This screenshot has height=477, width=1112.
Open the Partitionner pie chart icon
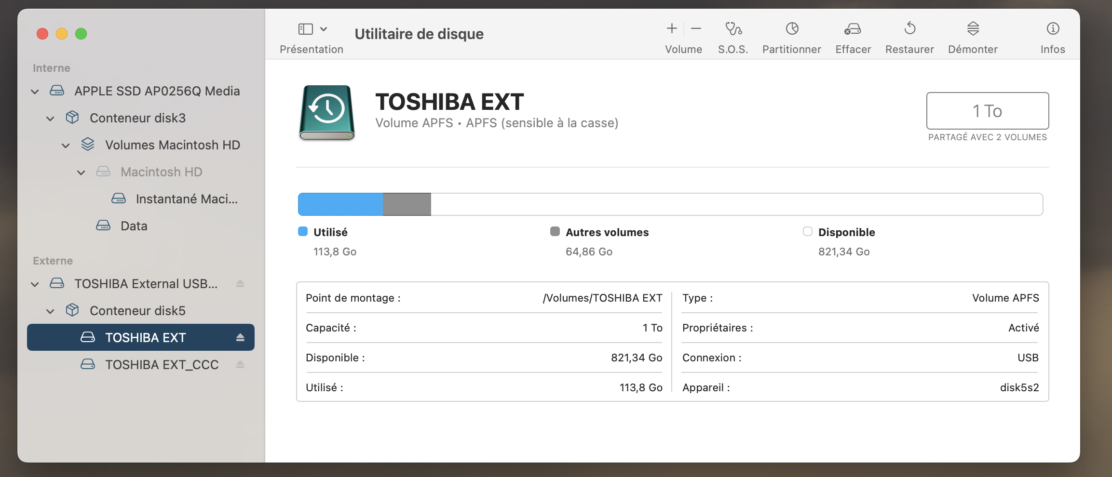(x=792, y=29)
